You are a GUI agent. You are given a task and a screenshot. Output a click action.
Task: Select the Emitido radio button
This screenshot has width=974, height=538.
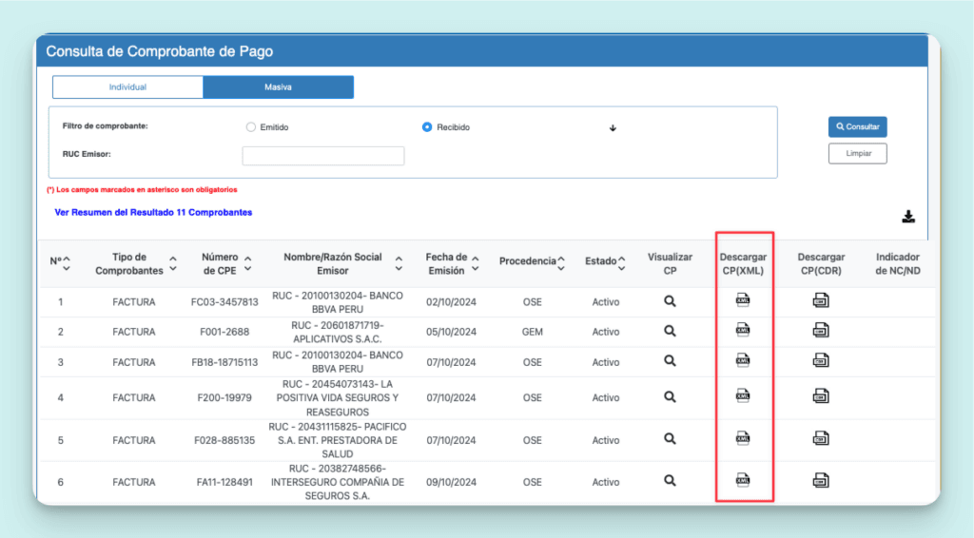coord(250,127)
